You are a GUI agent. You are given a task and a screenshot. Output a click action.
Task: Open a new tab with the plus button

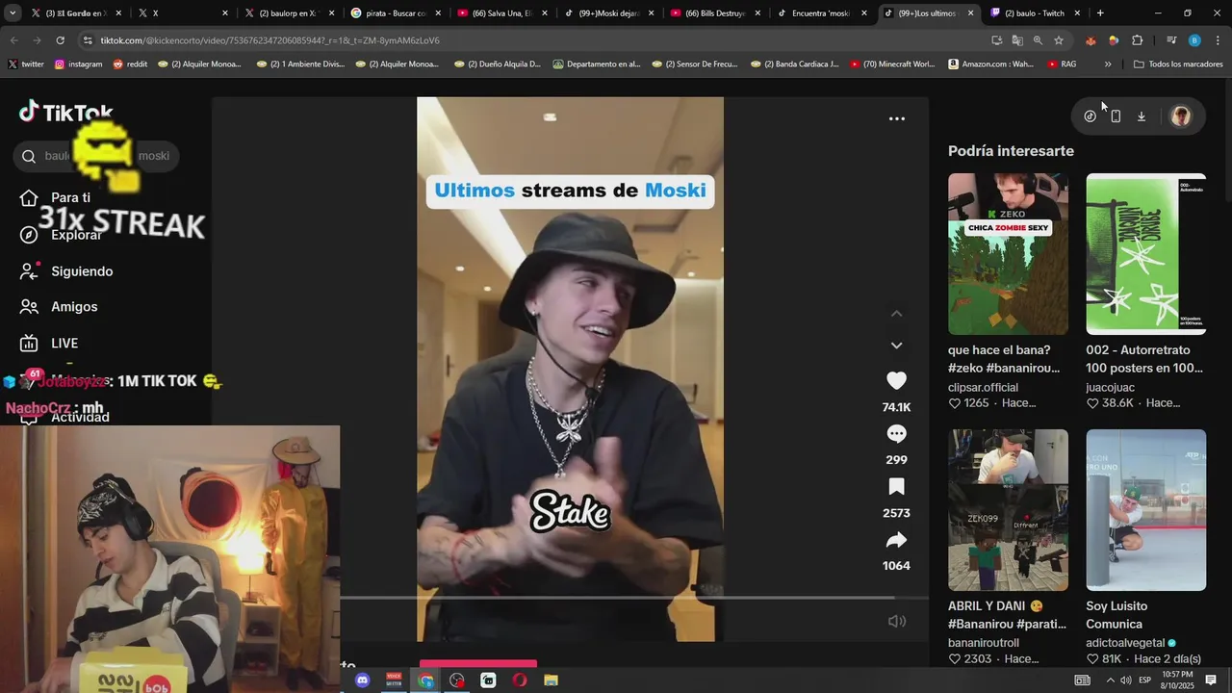1100,13
